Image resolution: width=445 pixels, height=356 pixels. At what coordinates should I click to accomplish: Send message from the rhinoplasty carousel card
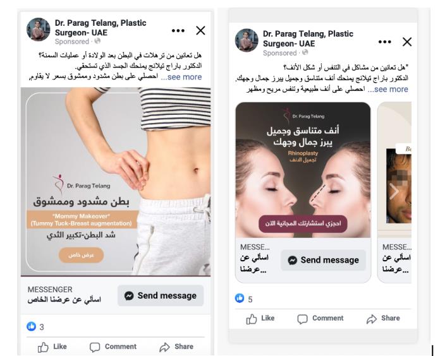coord(323,260)
